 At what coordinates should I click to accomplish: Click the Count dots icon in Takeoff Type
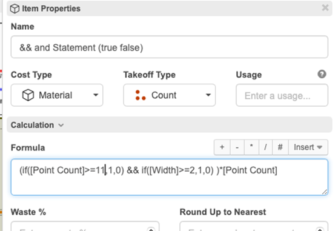141,95
